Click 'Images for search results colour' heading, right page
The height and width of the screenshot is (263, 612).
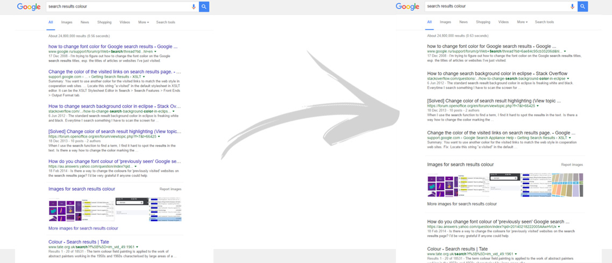pos(460,165)
